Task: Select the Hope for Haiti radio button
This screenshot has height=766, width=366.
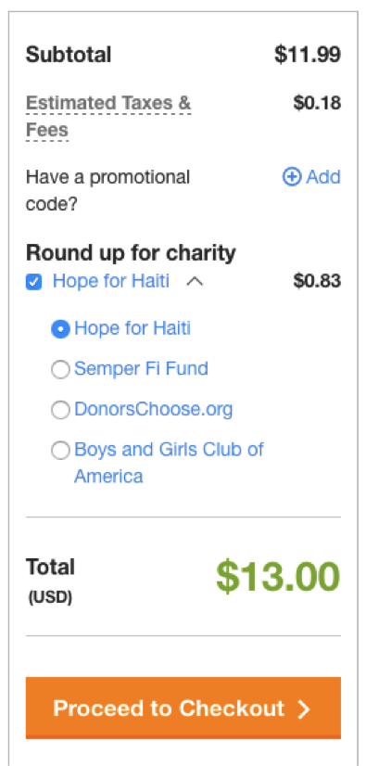Action: 60,329
